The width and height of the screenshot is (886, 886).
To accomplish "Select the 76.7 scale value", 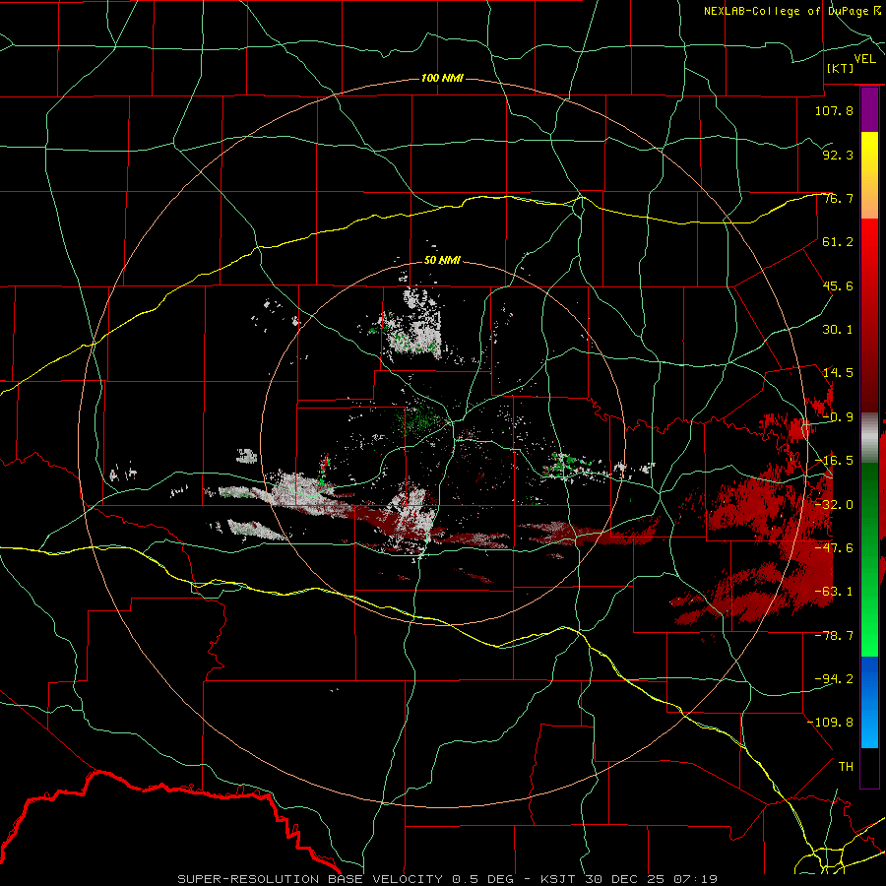I will coord(838,198).
